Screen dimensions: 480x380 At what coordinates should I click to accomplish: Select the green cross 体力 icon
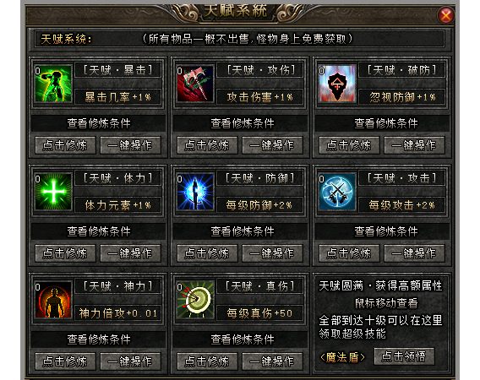[x=53, y=192]
